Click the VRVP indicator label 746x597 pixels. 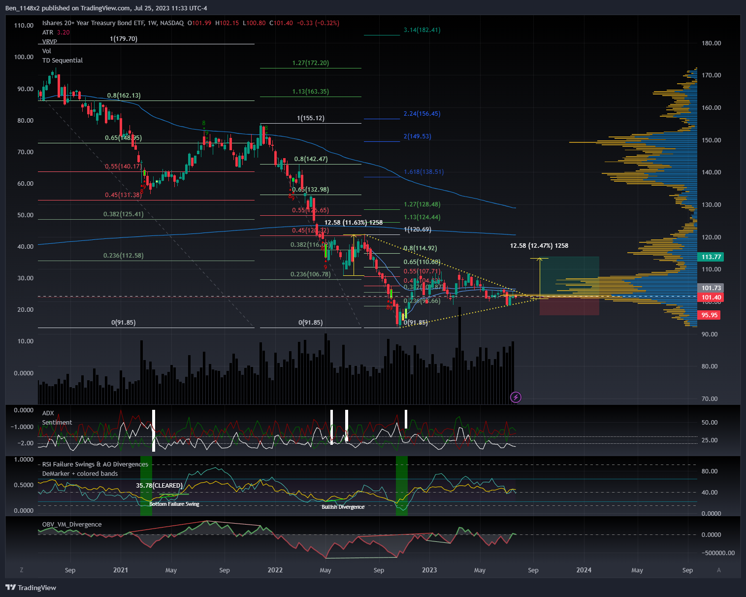[x=50, y=42]
